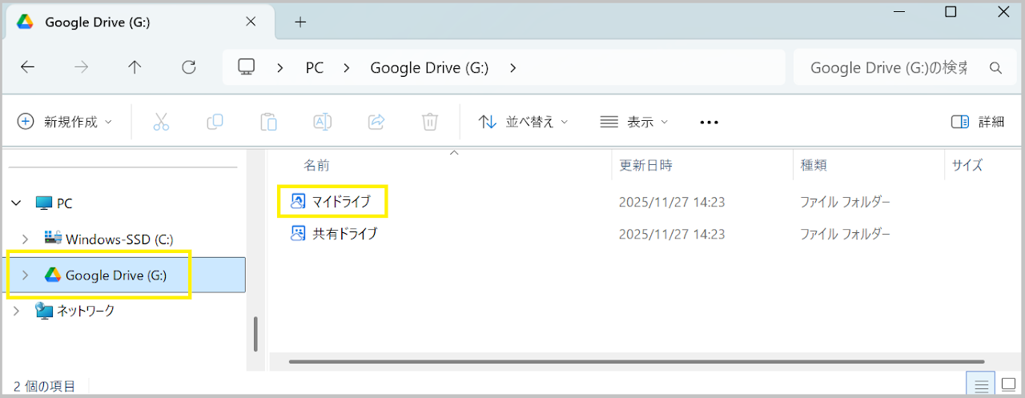Click the Copy icon in toolbar
1025x398 pixels.
click(x=215, y=122)
